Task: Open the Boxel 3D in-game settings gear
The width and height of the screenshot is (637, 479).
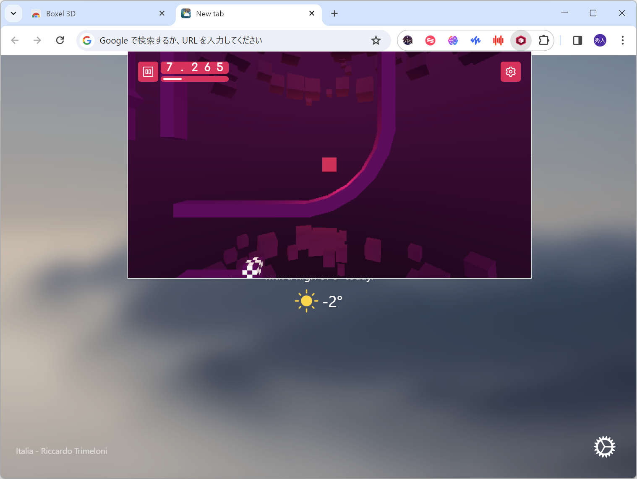Action: (510, 71)
